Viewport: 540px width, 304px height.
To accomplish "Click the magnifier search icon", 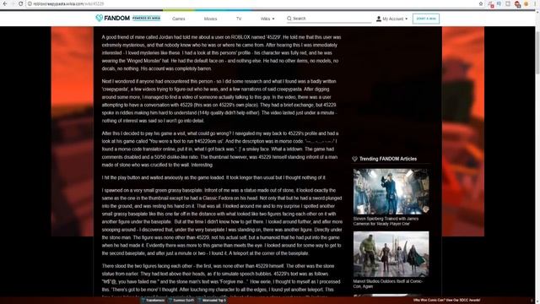I will 289,19.
